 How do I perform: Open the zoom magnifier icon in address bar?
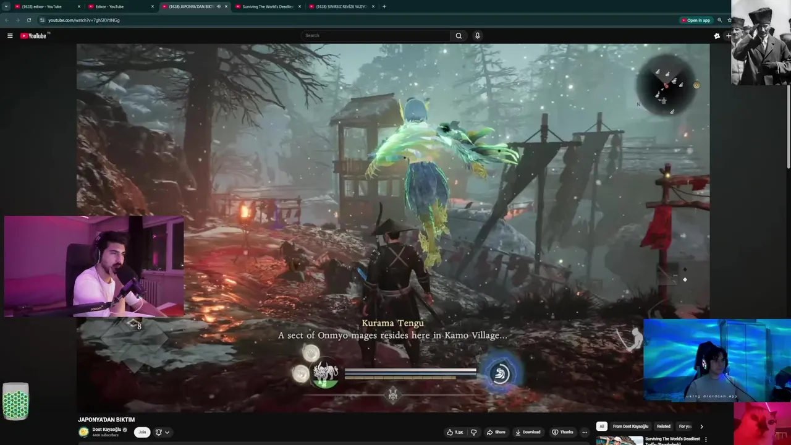tap(720, 20)
